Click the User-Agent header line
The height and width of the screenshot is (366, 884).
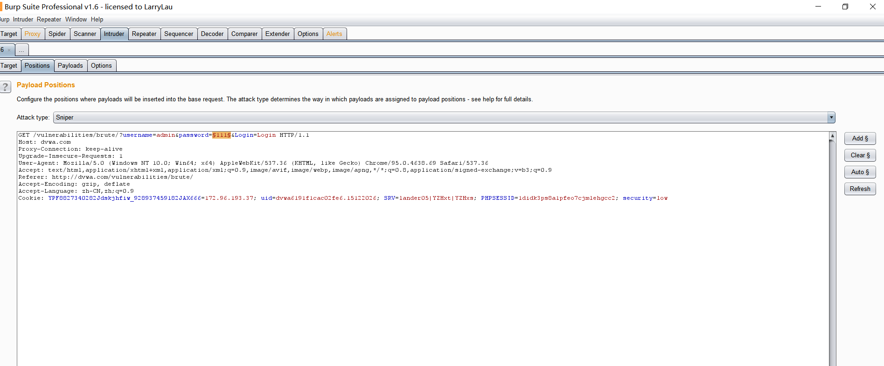pyautogui.click(x=253, y=163)
